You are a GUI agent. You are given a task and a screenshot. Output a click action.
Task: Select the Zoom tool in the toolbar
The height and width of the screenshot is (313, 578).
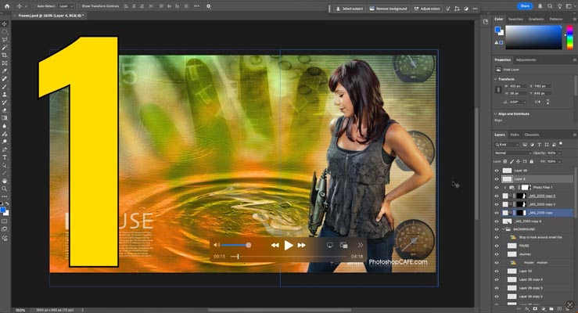pos(5,188)
